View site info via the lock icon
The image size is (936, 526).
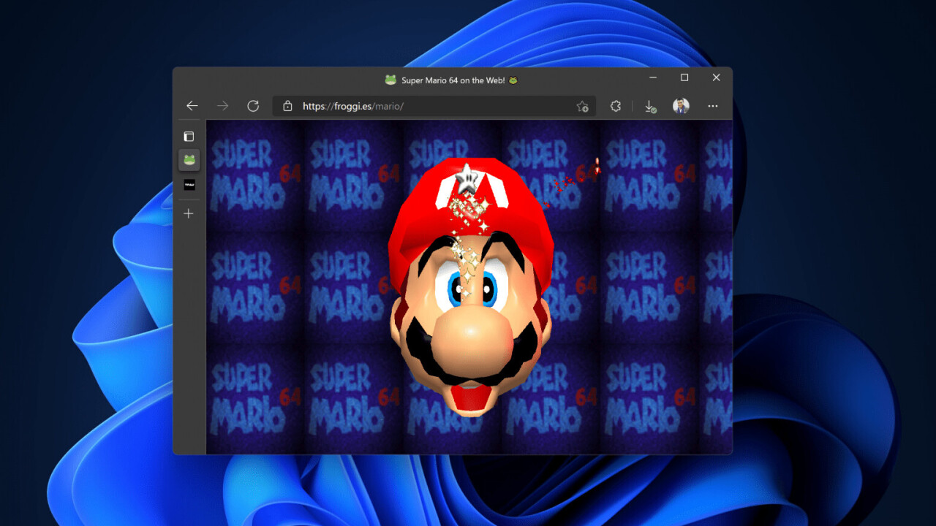(287, 106)
